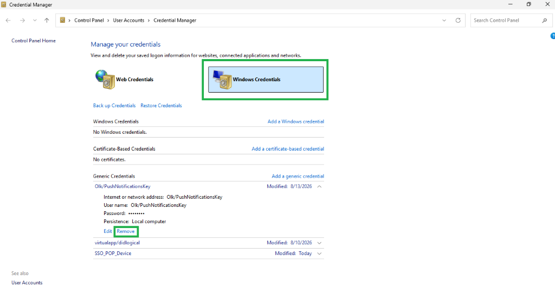Click the search magnifier icon
Image resolution: width=555 pixels, height=293 pixels.
544,21
